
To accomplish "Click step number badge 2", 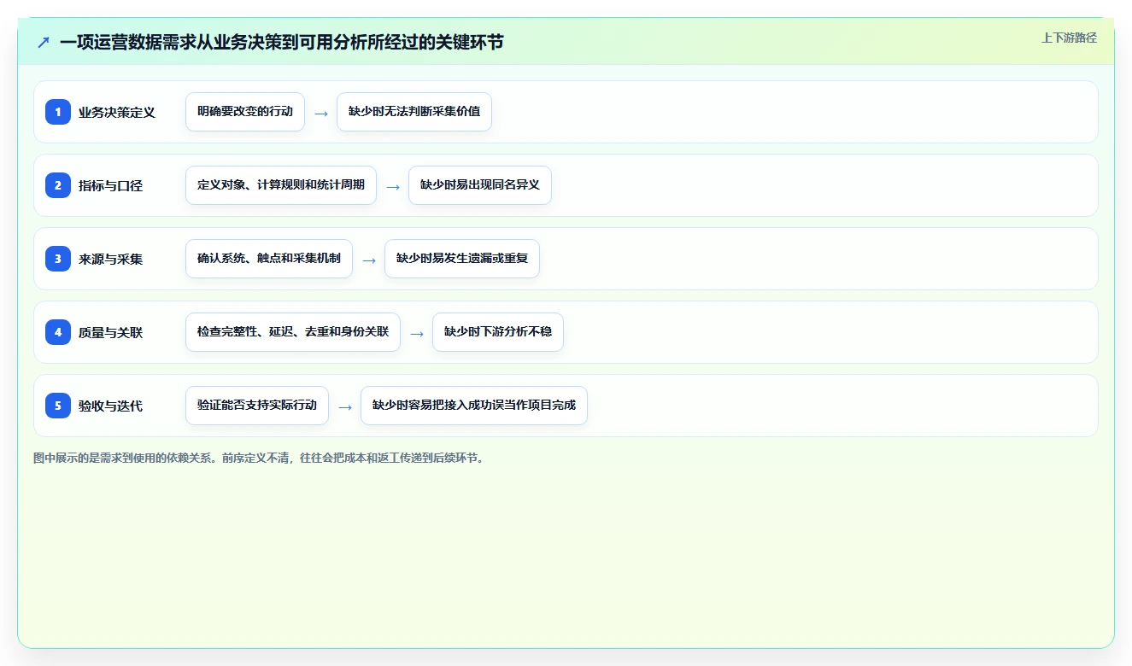I will coord(58,185).
